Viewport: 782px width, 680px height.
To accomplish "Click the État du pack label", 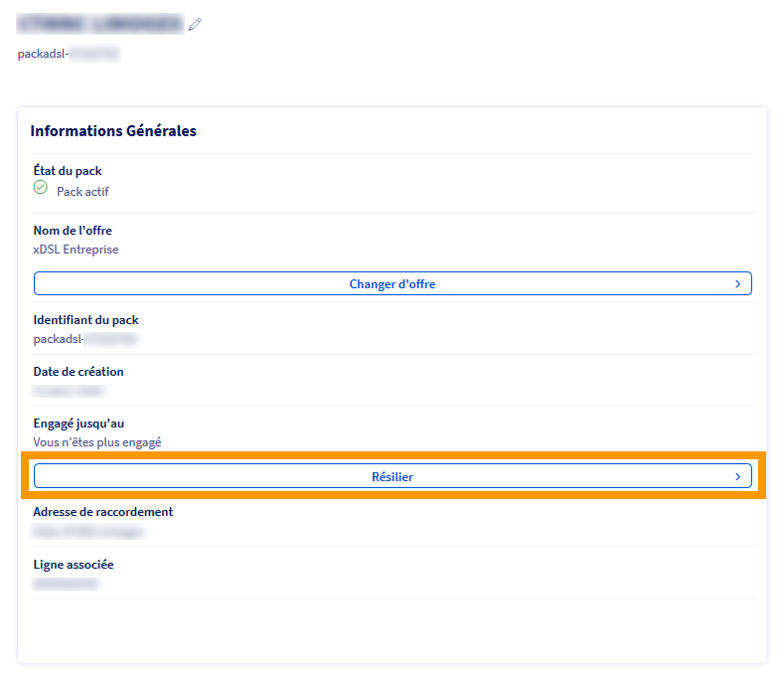I will pos(68,171).
